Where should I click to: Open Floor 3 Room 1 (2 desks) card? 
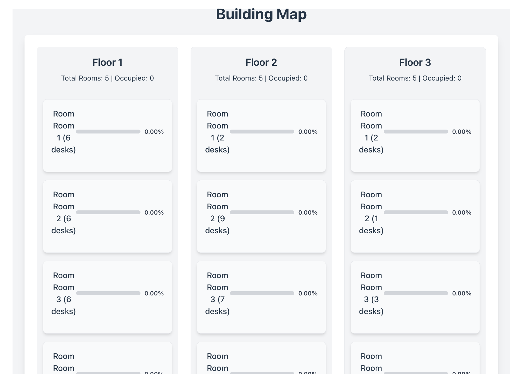tap(415, 136)
